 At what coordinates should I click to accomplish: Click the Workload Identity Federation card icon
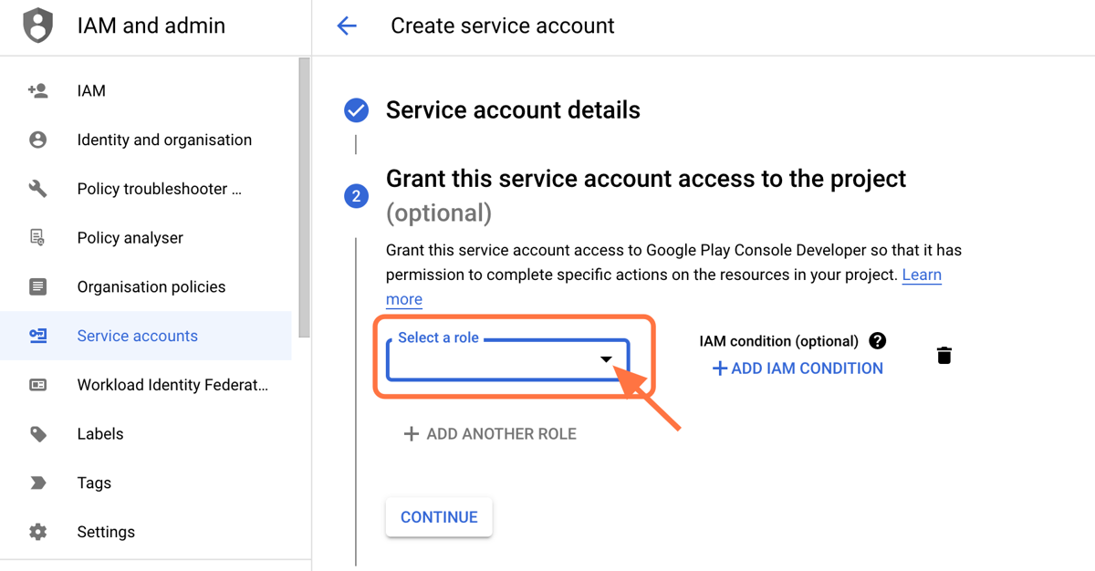[37, 385]
